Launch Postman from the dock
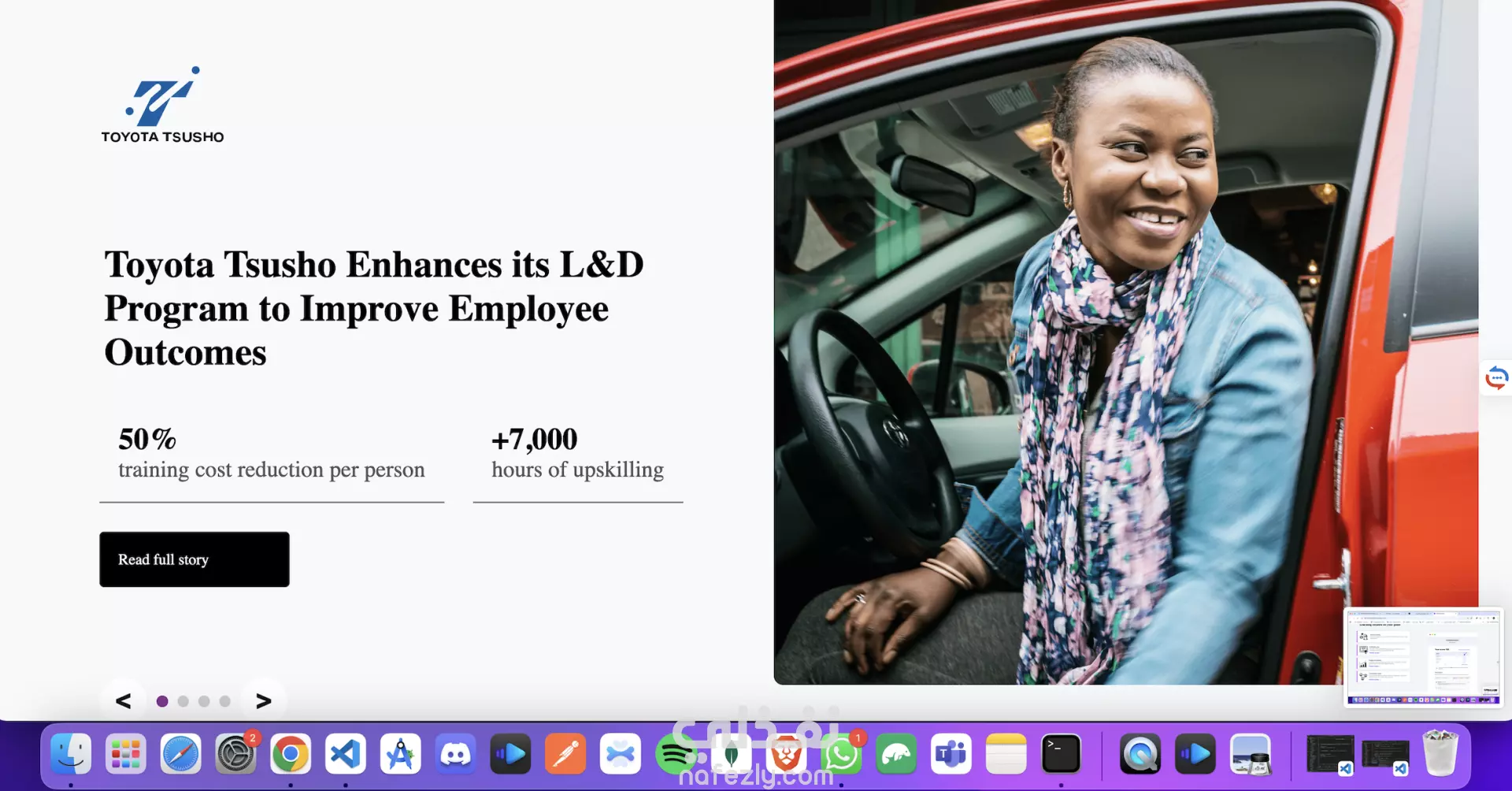Image resolution: width=1512 pixels, height=791 pixels. click(565, 755)
